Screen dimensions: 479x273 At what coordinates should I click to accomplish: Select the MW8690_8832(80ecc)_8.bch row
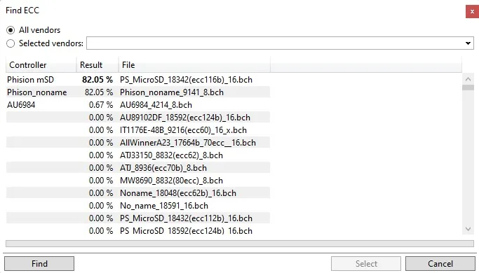click(137, 181)
